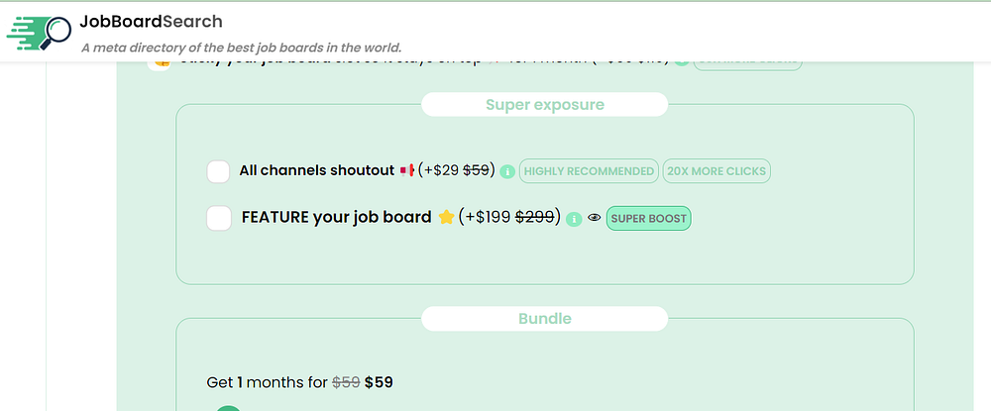Enable All channels shoutout checkbox
The width and height of the screenshot is (991, 411).
pos(219,171)
